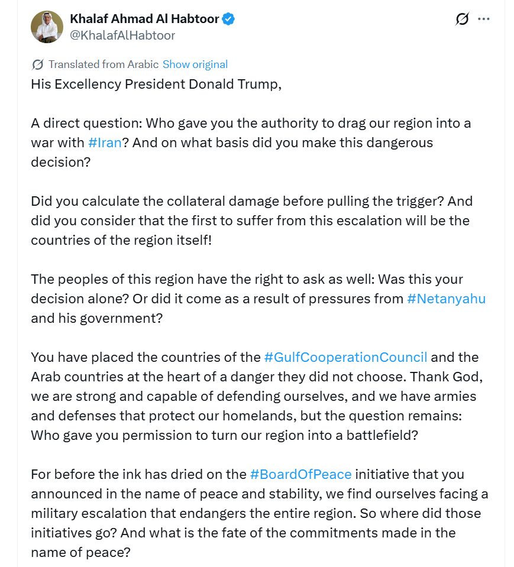Viewport: 514px width, 567px height.
Task: Click the Grok icon beside the ellipsis
Action: point(462,19)
